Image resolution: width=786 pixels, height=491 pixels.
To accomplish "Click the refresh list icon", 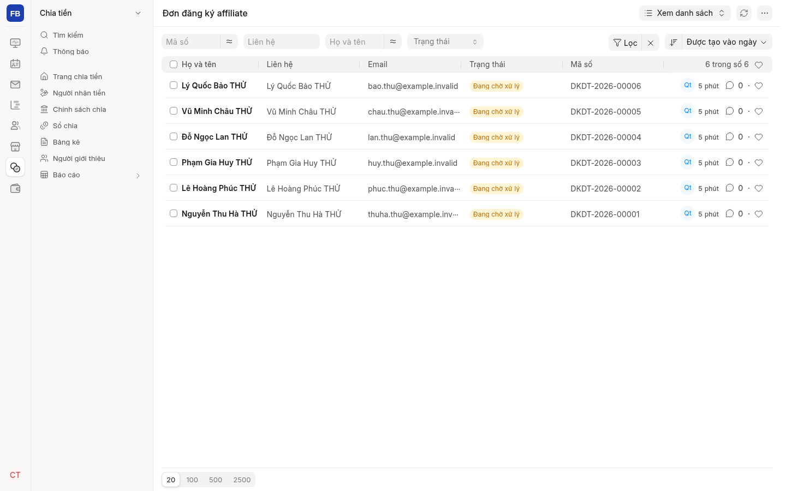I will tap(744, 13).
